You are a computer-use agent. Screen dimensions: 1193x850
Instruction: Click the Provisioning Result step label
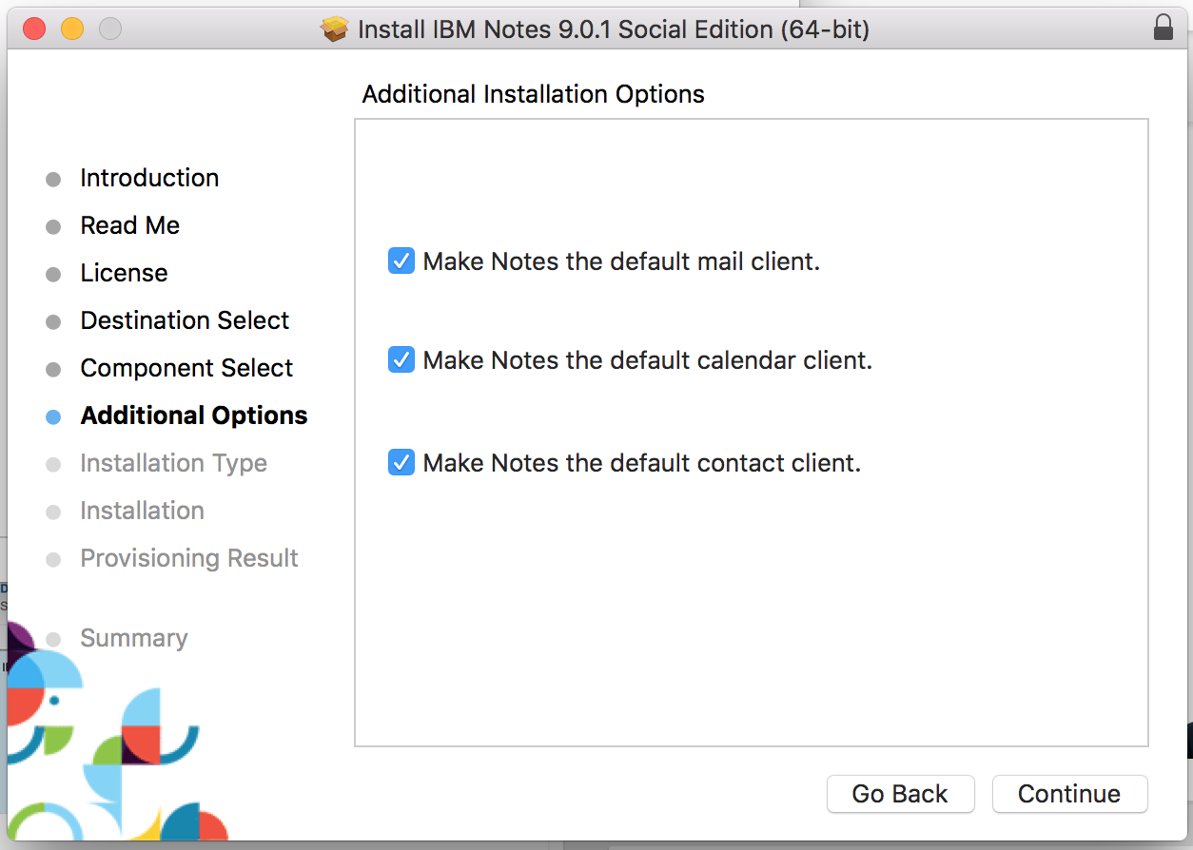click(x=189, y=558)
